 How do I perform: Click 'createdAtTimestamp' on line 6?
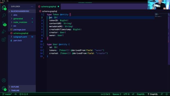[60, 29]
